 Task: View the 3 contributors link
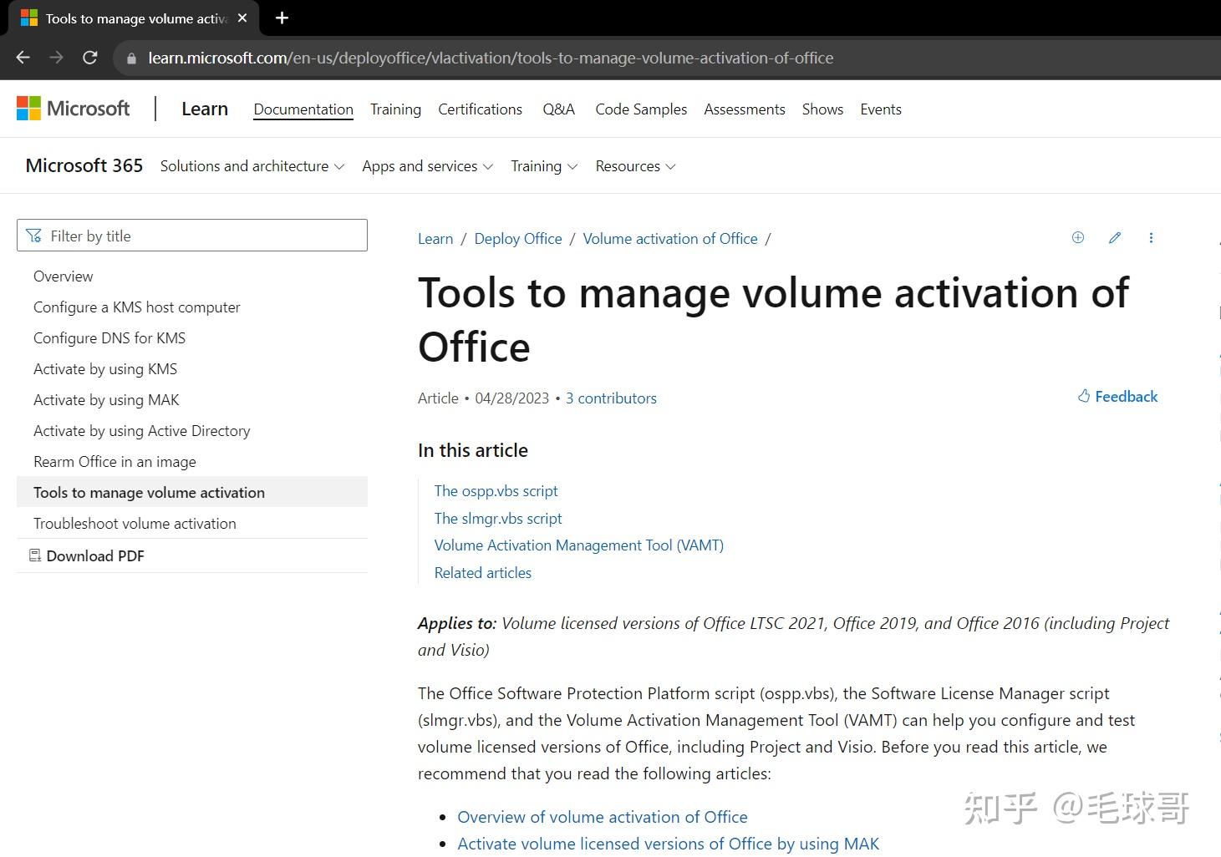[611, 398]
